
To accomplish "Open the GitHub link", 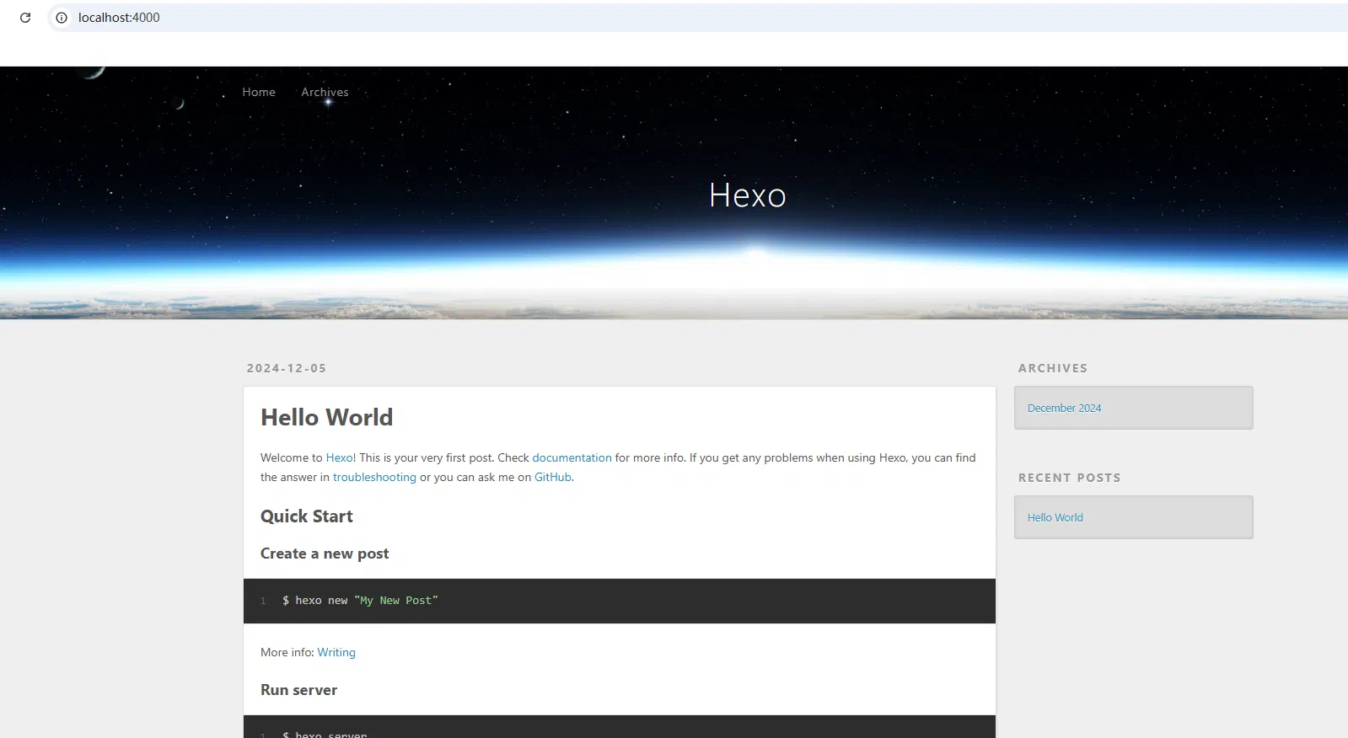I will tap(553, 477).
